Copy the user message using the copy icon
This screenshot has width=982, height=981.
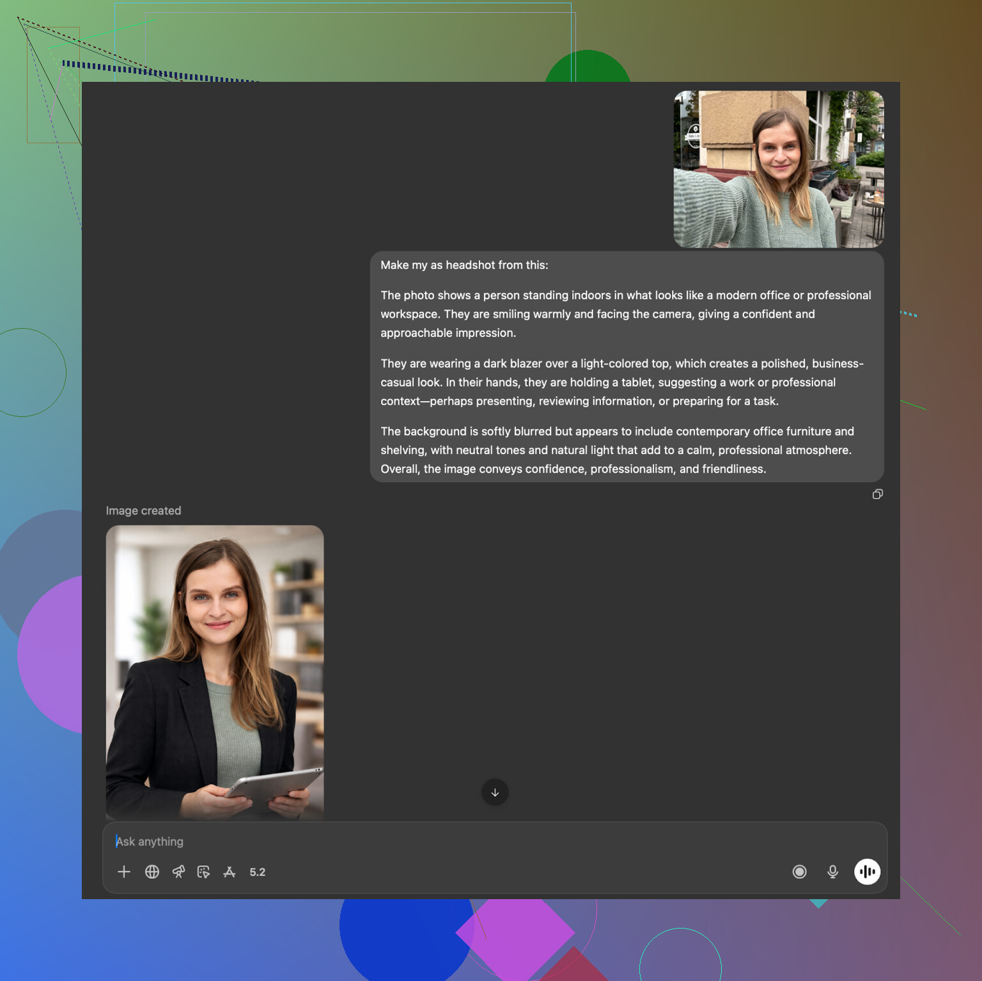pos(878,494)
